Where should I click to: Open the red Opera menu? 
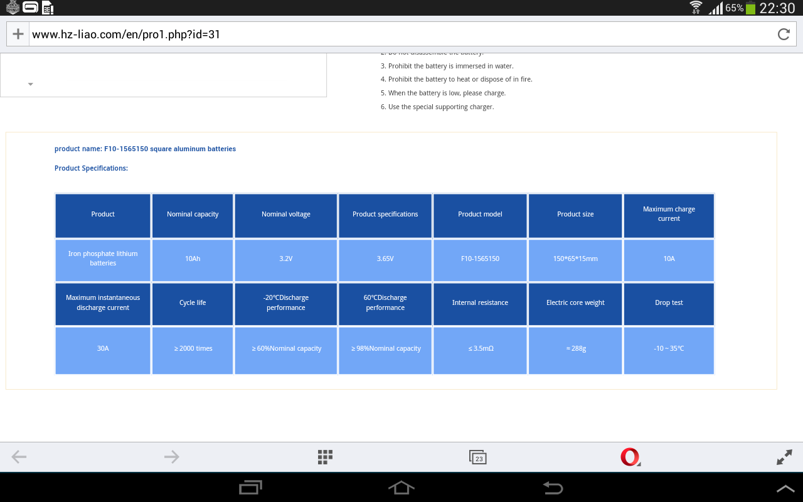click(x=630, y=457)
